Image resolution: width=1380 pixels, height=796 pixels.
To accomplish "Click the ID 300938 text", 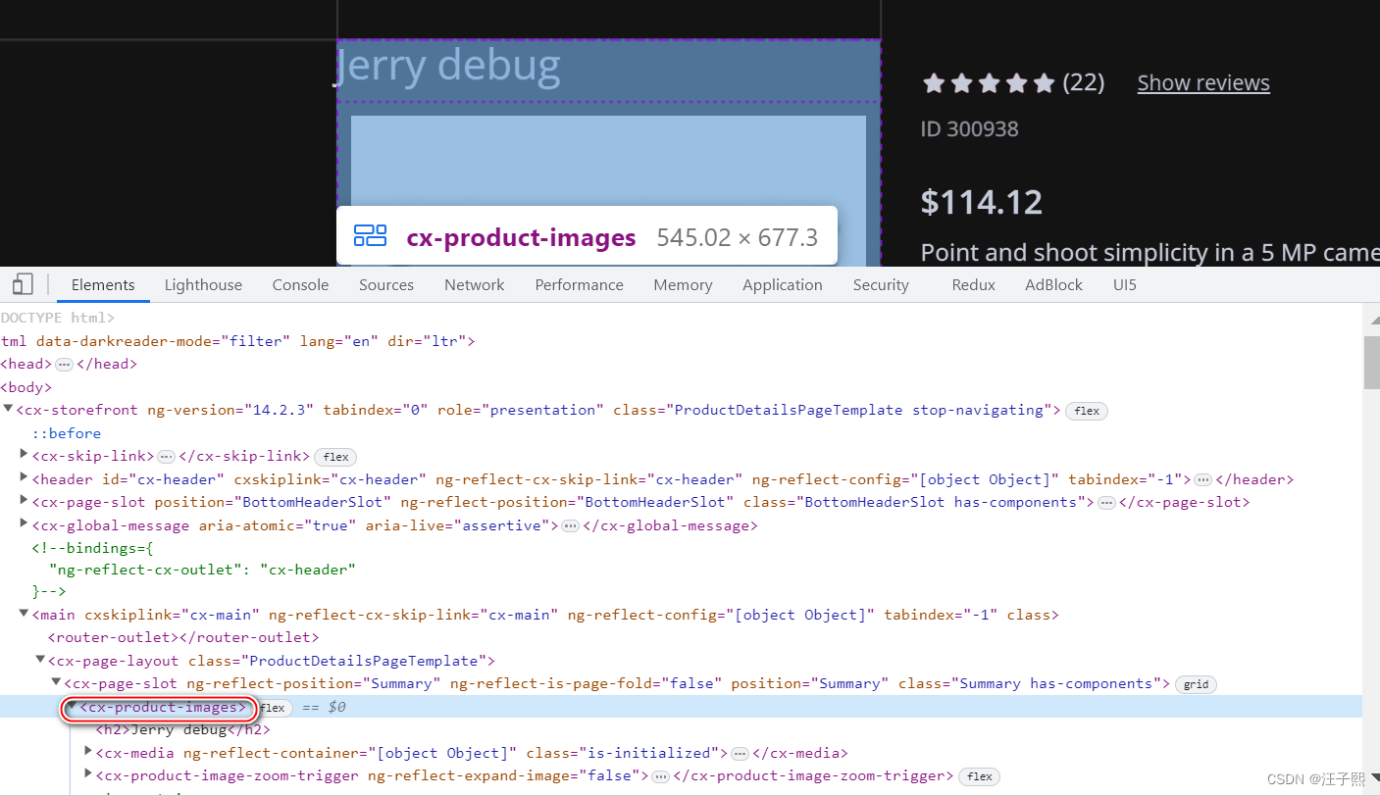I will tap(969, 128).
